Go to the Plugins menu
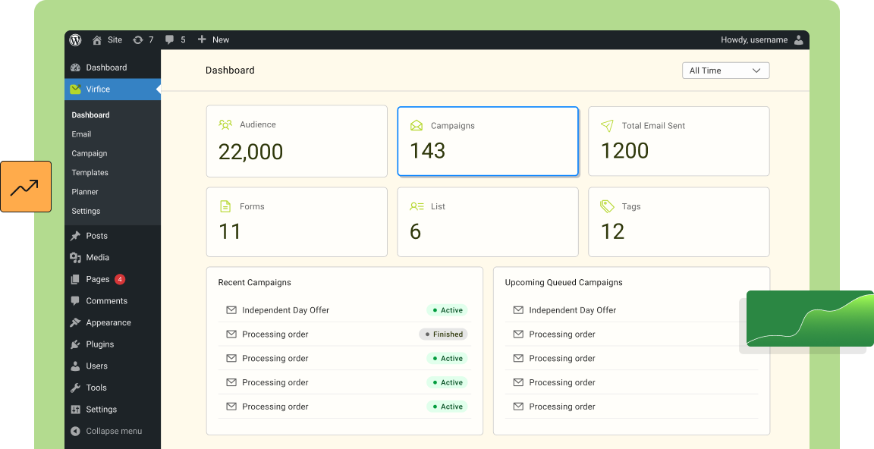Viewport: 874px width, 449px height. point(99,344)
